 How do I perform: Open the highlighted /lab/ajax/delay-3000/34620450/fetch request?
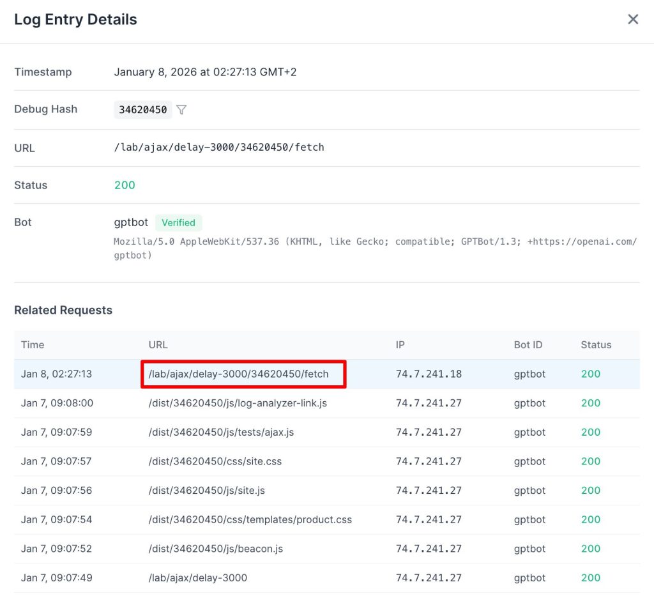click(x=239, y=374)
